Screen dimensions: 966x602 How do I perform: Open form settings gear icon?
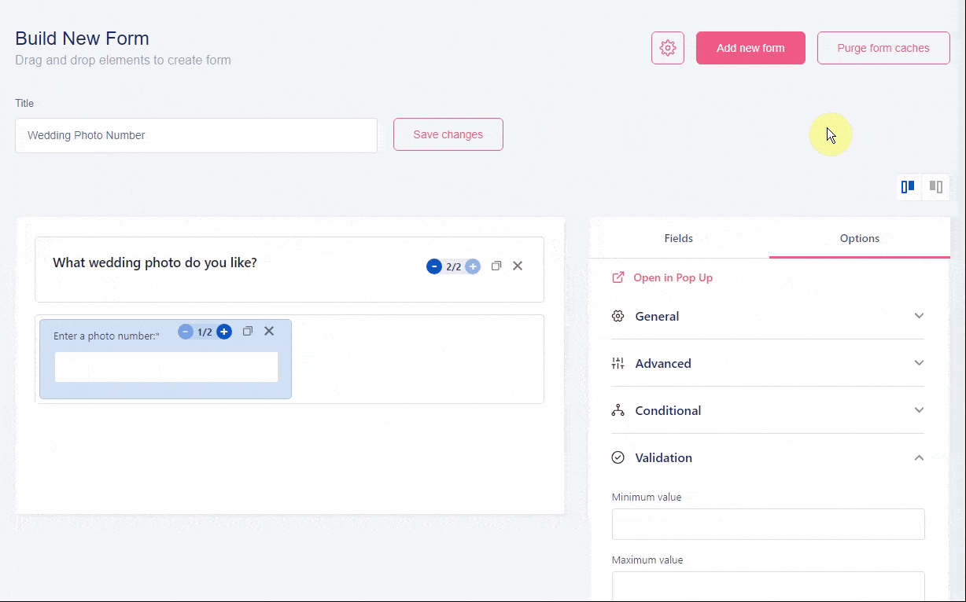(x=667, y=48)
